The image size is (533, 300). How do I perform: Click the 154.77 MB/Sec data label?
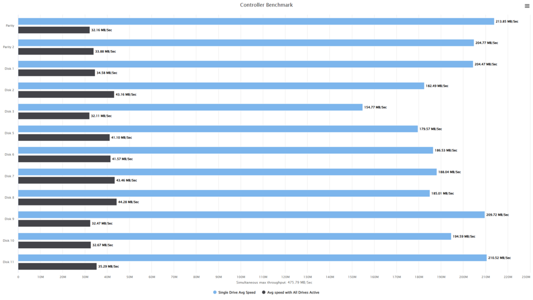point(375,107)
